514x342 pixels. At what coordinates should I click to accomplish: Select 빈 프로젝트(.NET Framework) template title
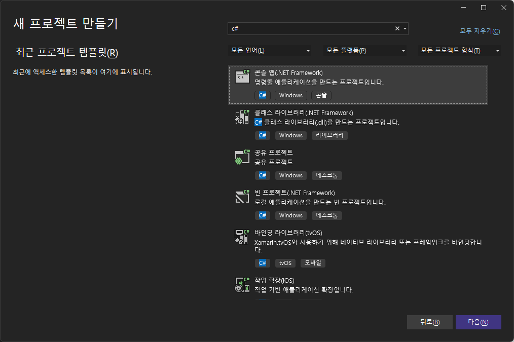pyautogui.click(x=295, y=193)
